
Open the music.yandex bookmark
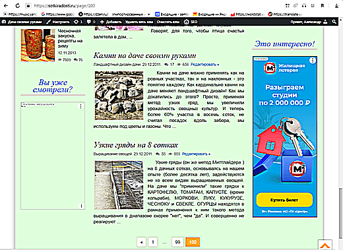tap(20, 15)
